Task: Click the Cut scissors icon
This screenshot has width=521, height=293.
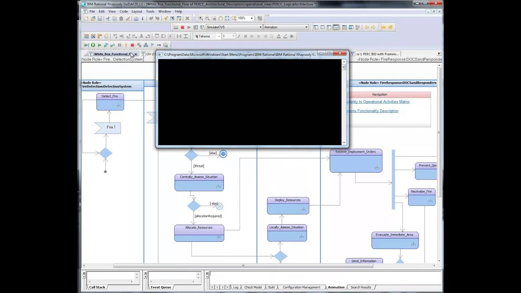Action: click(x=108, y=18)
